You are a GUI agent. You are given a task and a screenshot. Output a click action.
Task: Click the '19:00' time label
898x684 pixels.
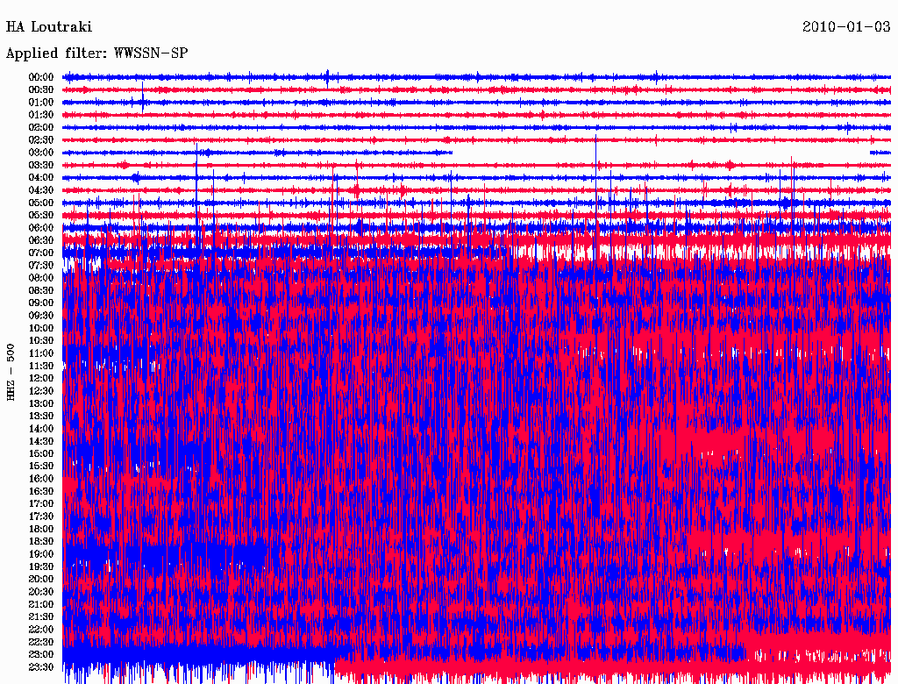(x=41, y=554)
